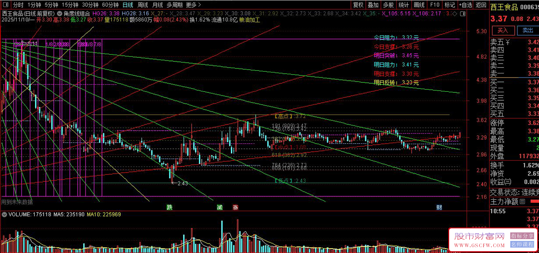The height and width of the screenshot is (253, 539).
Task: Open the 多周期 multi-period view
Action: pos(174,5)
